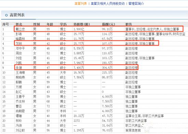Click the salary value 99.10万
Viewport: 188px width, 134px height.
107,29
